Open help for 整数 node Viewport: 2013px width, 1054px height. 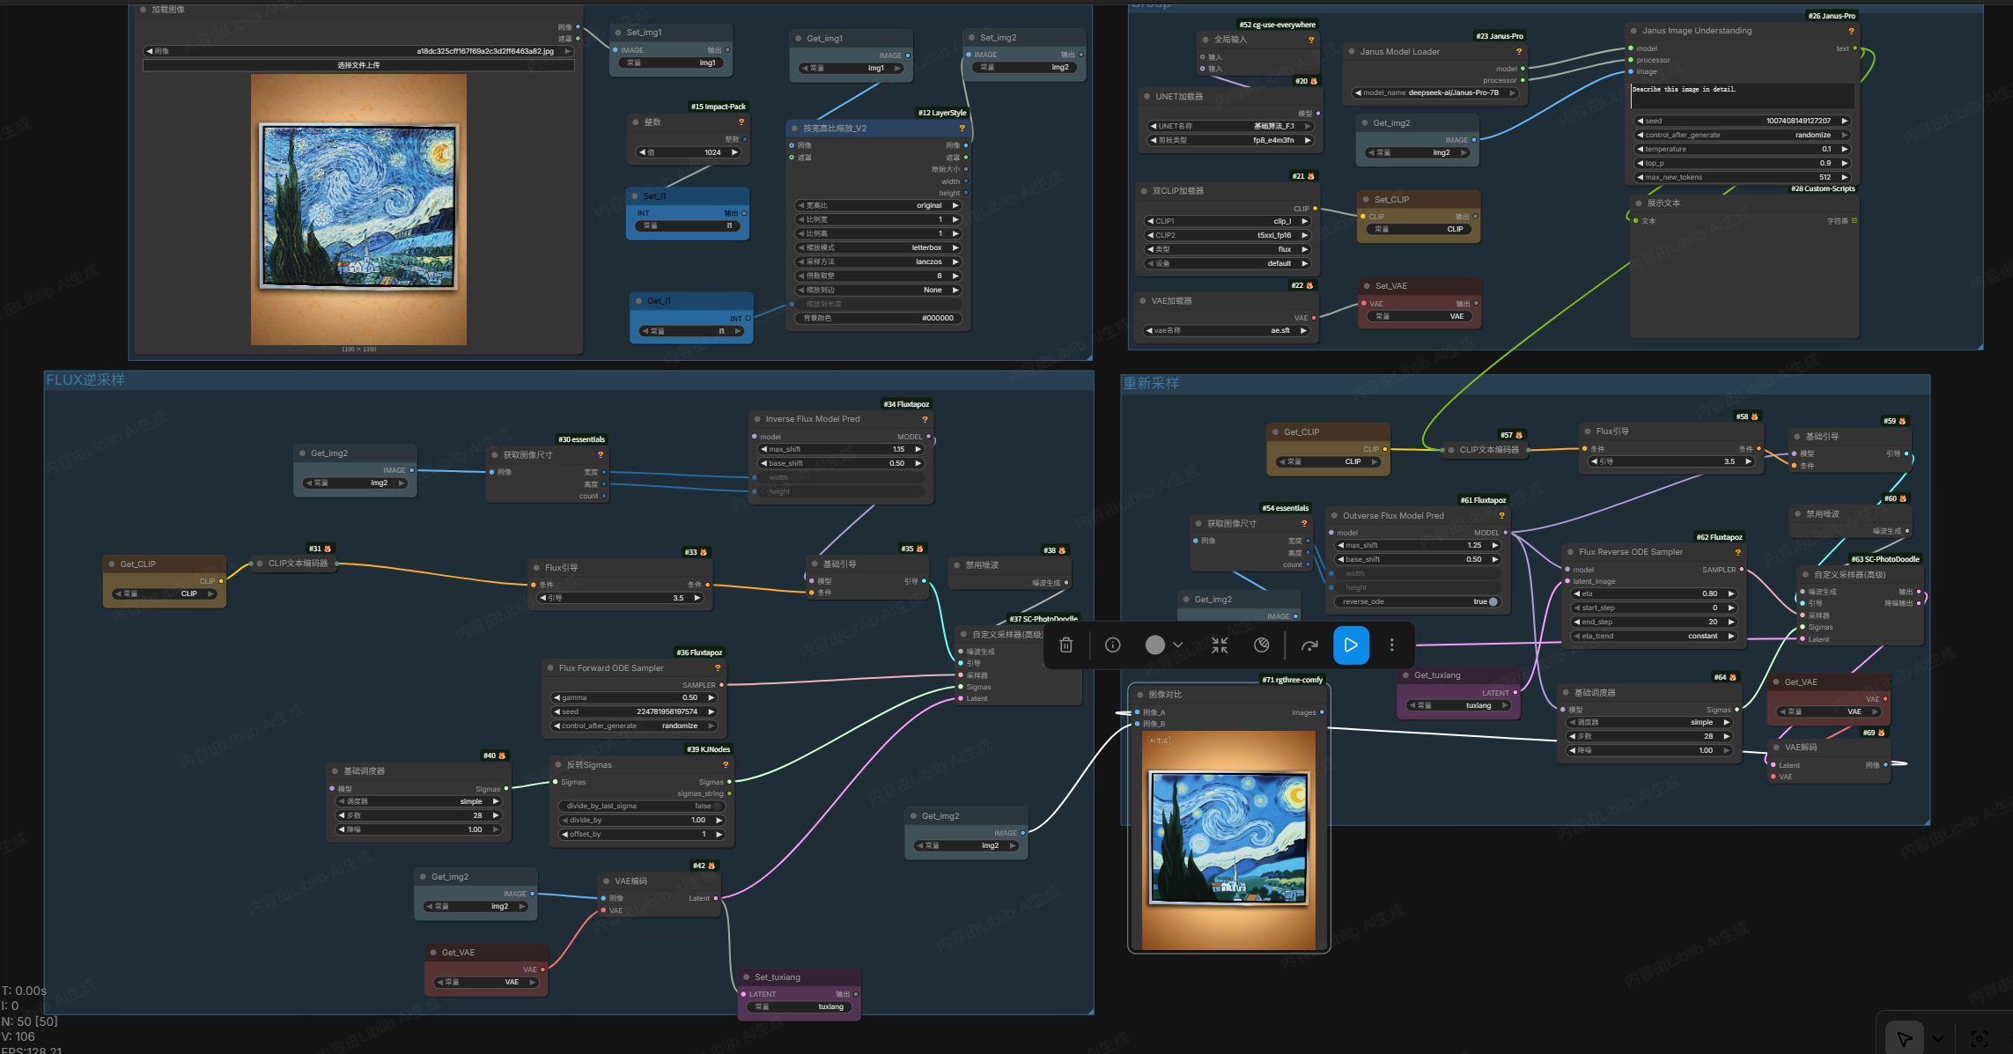tap(741, 122)
